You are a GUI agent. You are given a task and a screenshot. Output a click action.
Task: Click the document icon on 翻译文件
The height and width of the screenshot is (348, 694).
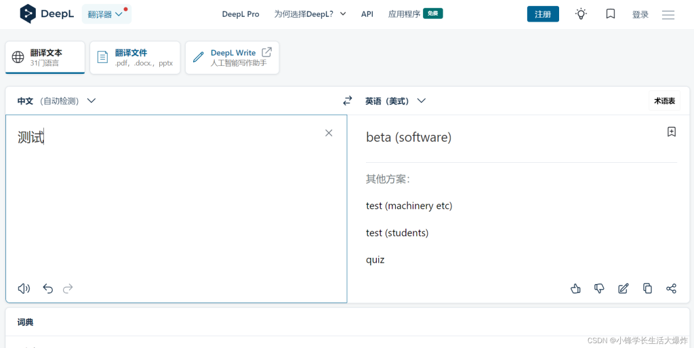click(103, 57)
